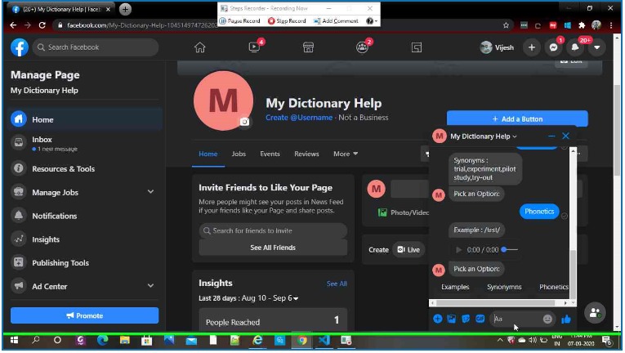Switch to the Events tab
The height and width of the screenshot is (353, 625).
pos(270,154)
